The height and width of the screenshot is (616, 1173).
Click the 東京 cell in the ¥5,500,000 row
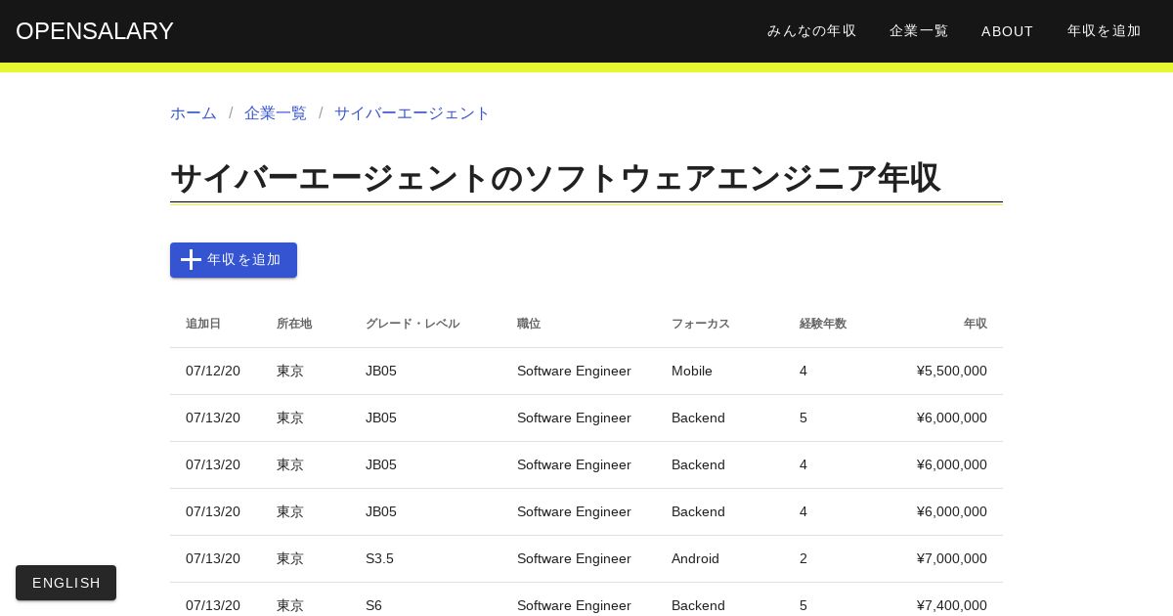tap(290, 372)
